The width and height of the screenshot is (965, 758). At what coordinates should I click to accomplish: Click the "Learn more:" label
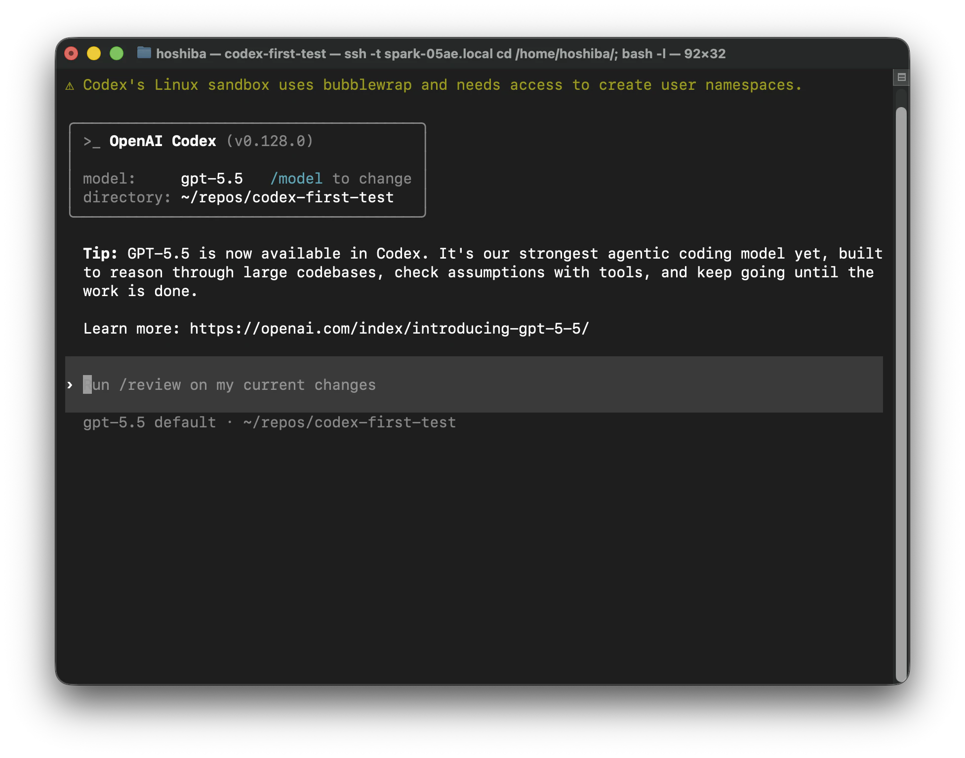[131, 329]
